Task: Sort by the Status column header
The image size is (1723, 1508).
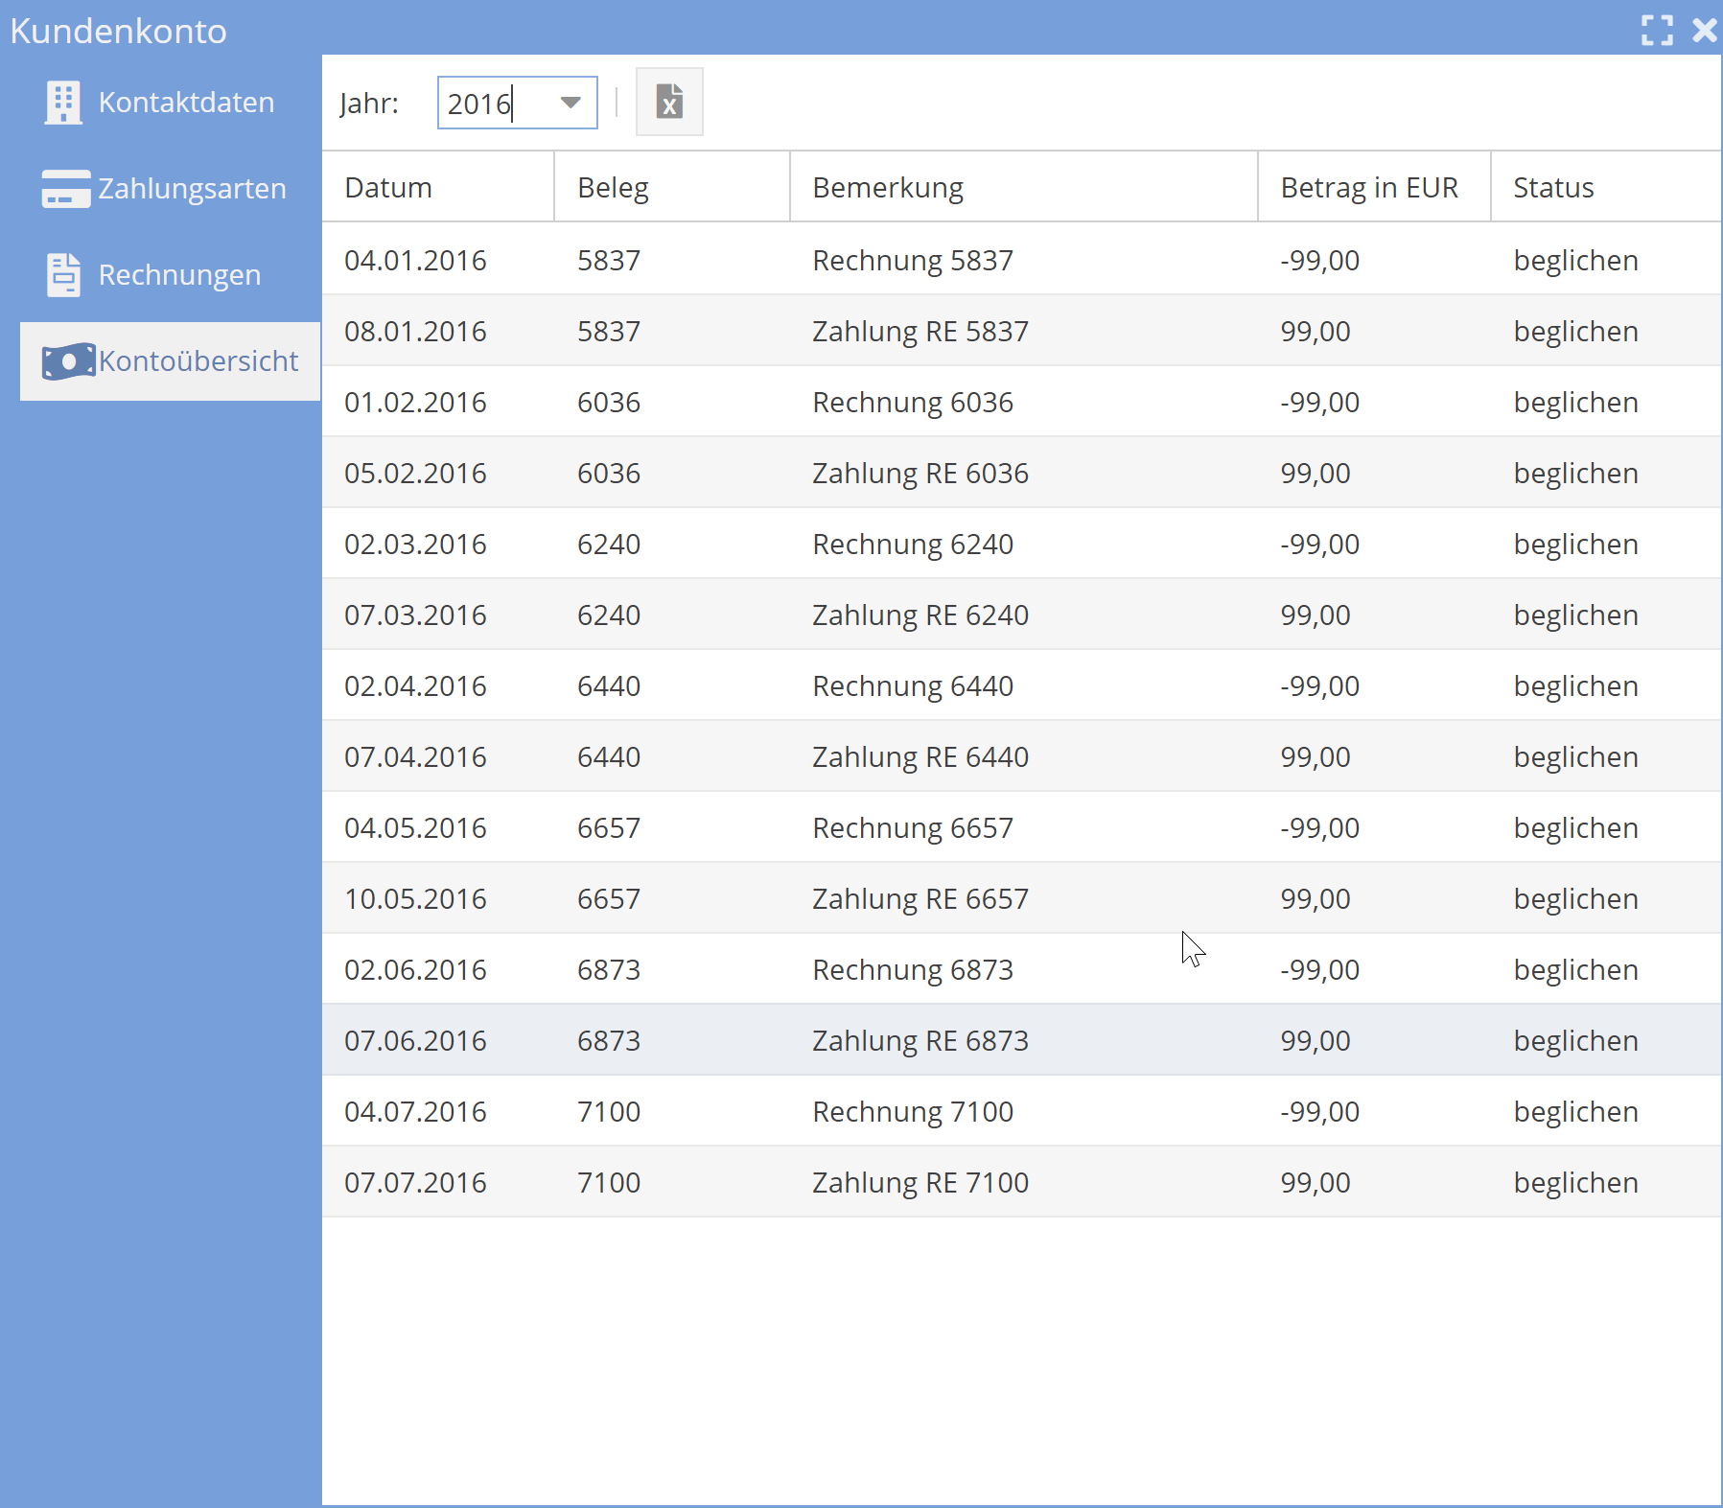Action: click(1606, 187)
